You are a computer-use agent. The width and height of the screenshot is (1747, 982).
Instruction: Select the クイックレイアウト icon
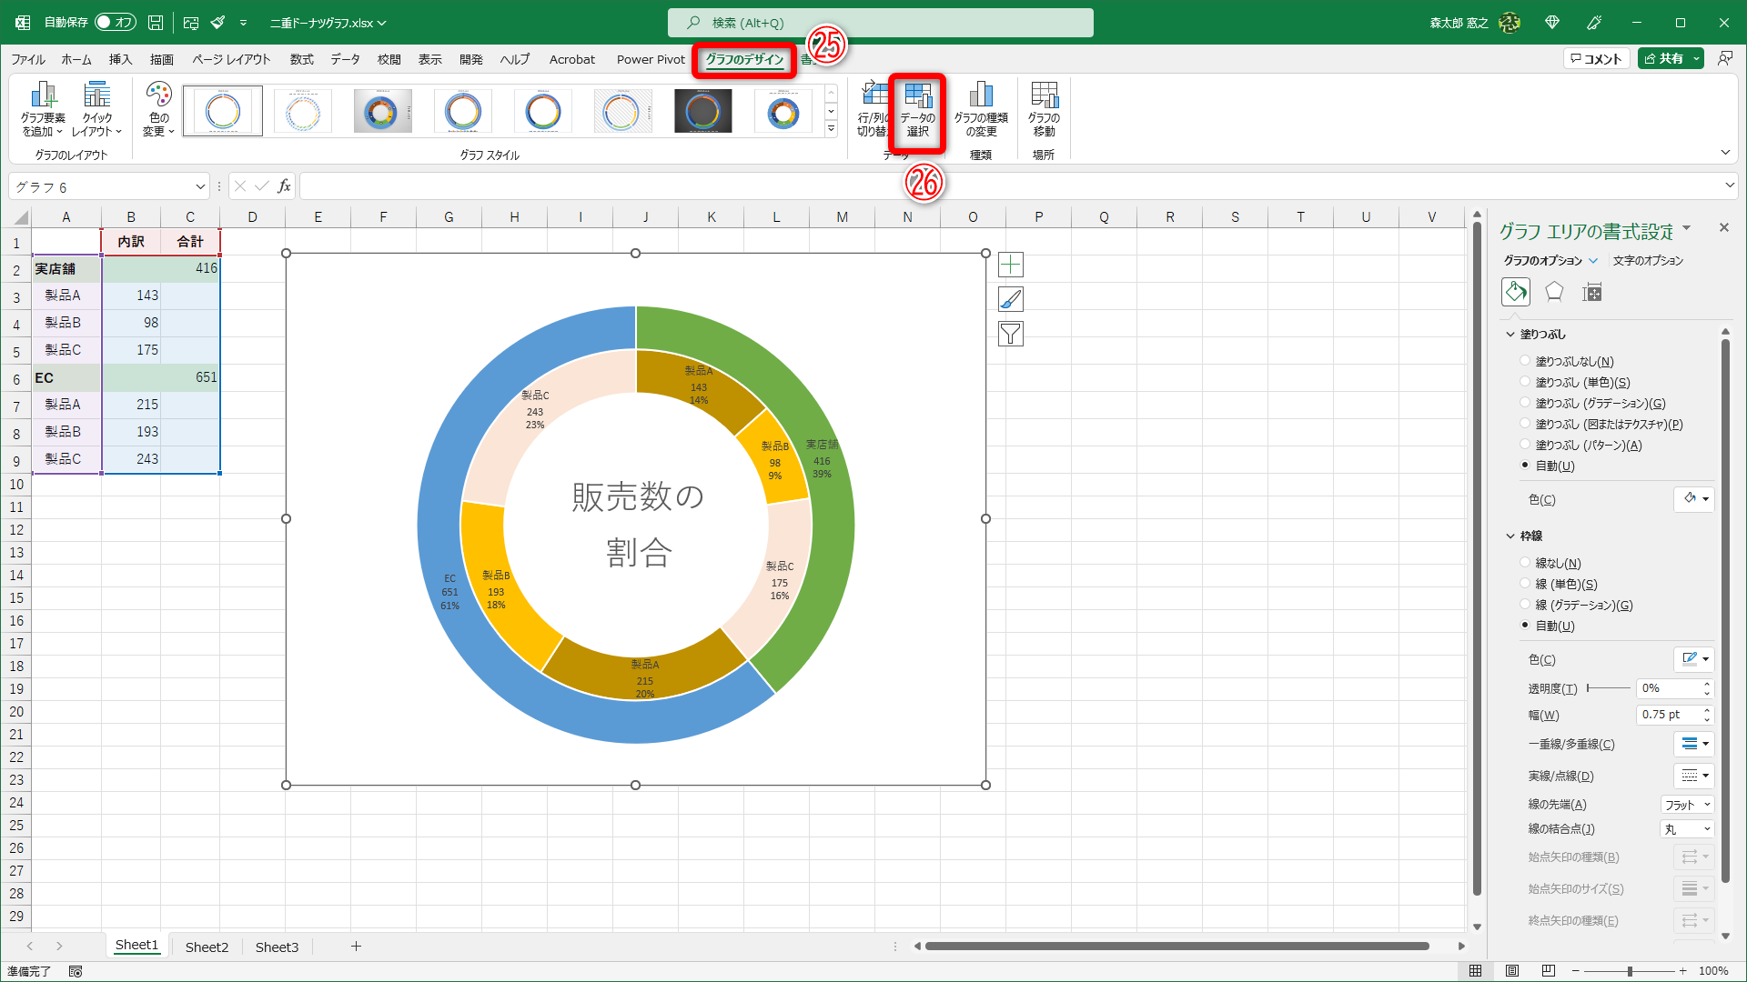[96, 107]
